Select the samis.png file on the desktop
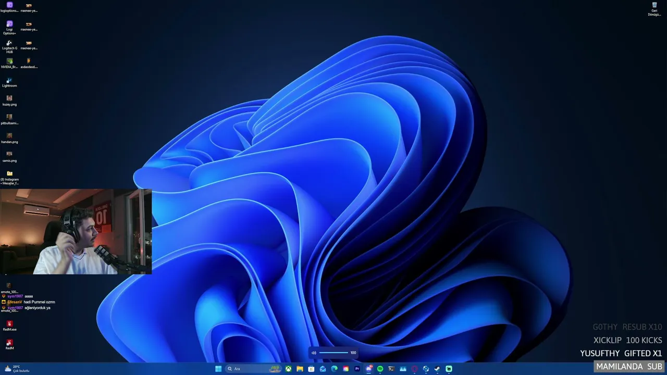Viewport: 667px width, 375px height. click(x=9, y=157)
